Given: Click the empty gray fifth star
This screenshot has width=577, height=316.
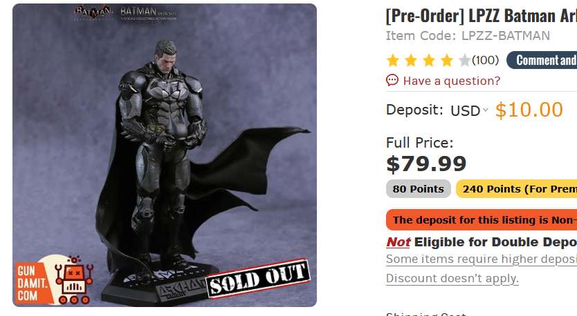Looking at the screenshot, I should coord(464,60).
